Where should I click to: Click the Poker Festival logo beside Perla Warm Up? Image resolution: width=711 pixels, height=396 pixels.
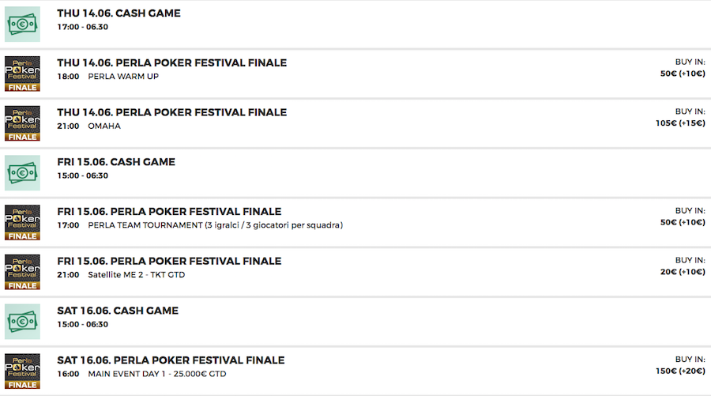pyautogui.click(x=22, y=74)
